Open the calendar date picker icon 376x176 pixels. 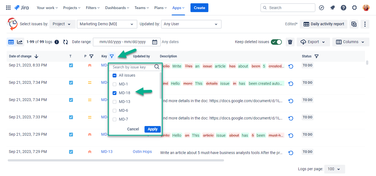click(x=155, y=42)
